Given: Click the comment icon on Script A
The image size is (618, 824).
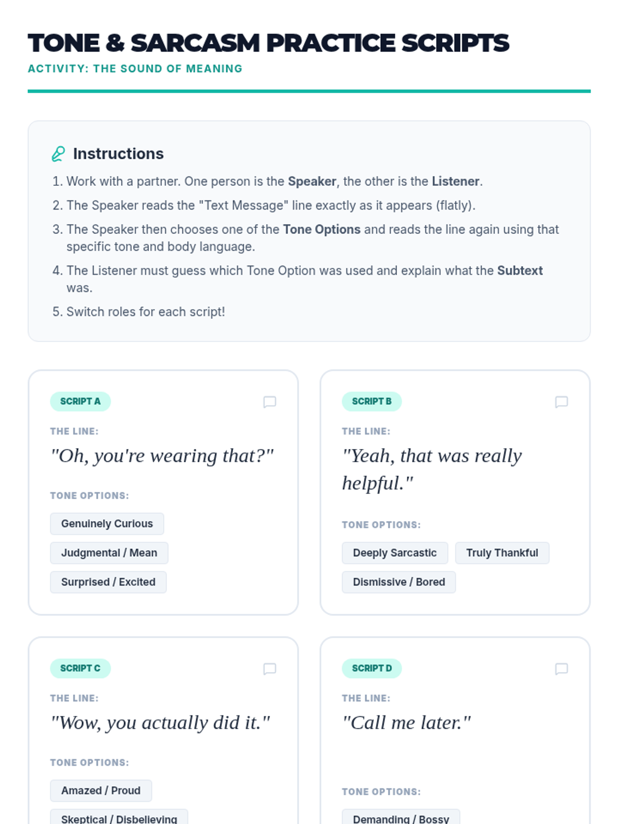Looking at the screenshot, I should [x=269, y=402].
